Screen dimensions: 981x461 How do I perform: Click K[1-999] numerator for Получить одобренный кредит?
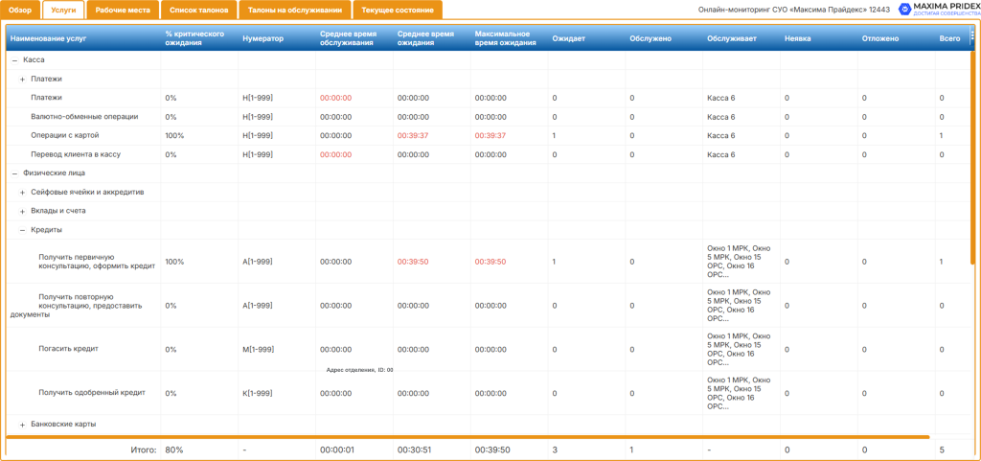(x=257, y=393)
